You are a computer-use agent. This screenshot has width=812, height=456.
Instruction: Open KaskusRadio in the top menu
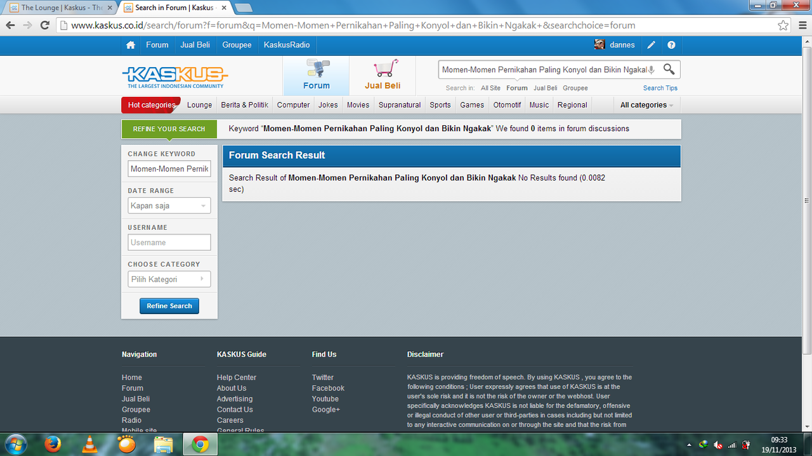[x=287, y=45]
